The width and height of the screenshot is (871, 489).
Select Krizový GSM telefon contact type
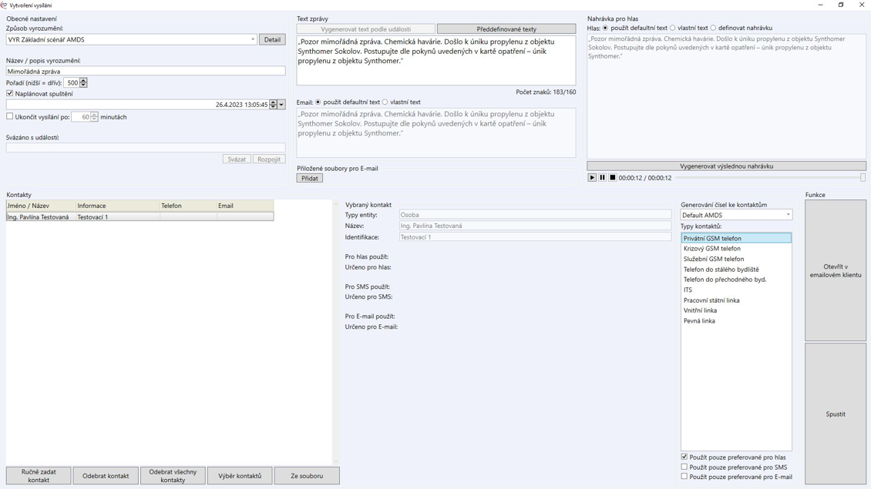point(711,249)
